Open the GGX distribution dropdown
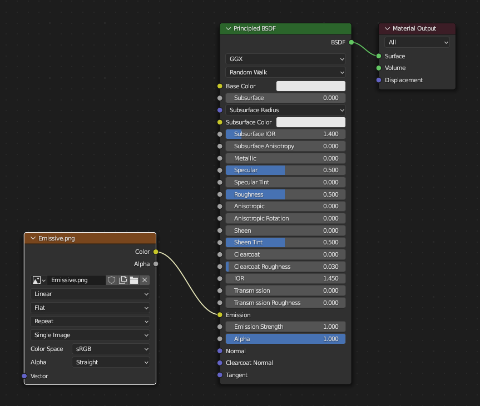The width and height of the screenshot is (480, 406). (285, 59)
